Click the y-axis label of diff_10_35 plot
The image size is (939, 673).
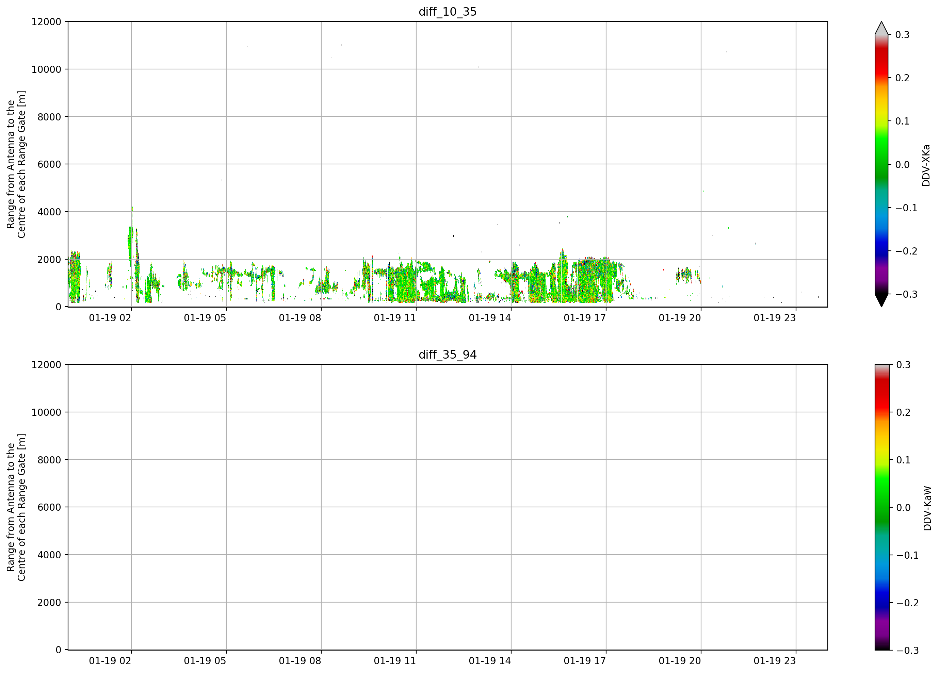coord(16,164)
